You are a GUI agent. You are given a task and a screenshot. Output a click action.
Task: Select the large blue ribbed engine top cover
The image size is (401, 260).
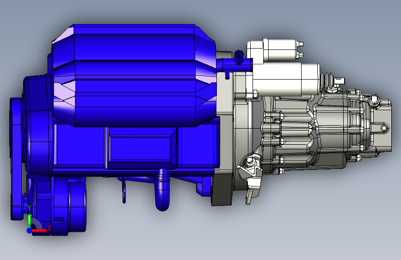134,75
